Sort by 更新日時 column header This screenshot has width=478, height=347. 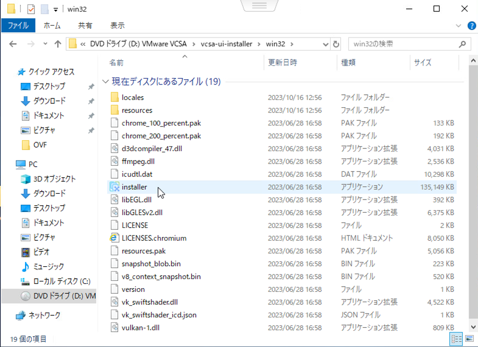tap(283, 63)
